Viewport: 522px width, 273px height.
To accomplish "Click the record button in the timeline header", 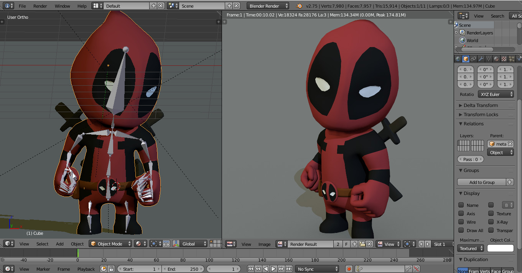I will click(348, 268).
